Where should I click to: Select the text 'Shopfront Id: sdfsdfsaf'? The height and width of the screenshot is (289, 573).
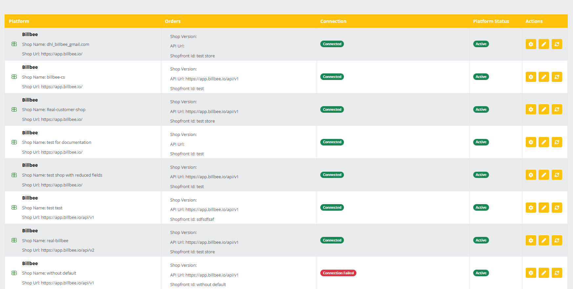(192, 219)
